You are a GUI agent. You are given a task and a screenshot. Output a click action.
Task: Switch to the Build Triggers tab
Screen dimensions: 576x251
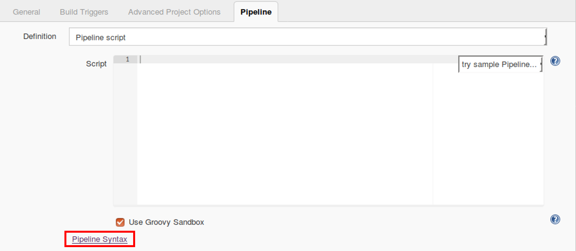tap(84, 12)
